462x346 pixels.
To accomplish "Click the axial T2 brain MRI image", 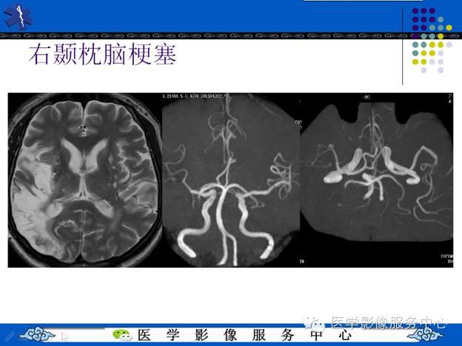I will pos(85,180).
